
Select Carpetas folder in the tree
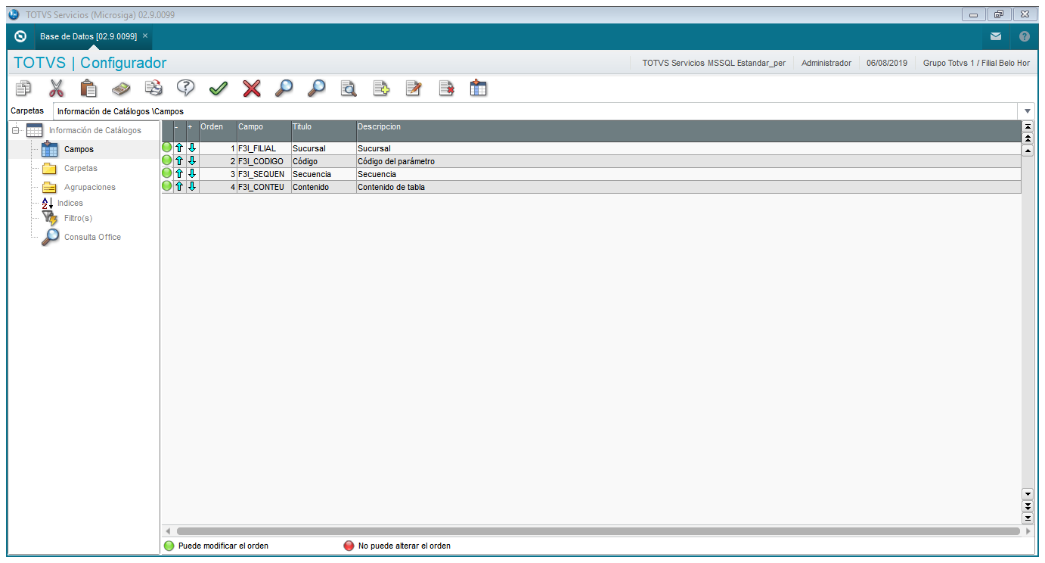click(80, 168)
